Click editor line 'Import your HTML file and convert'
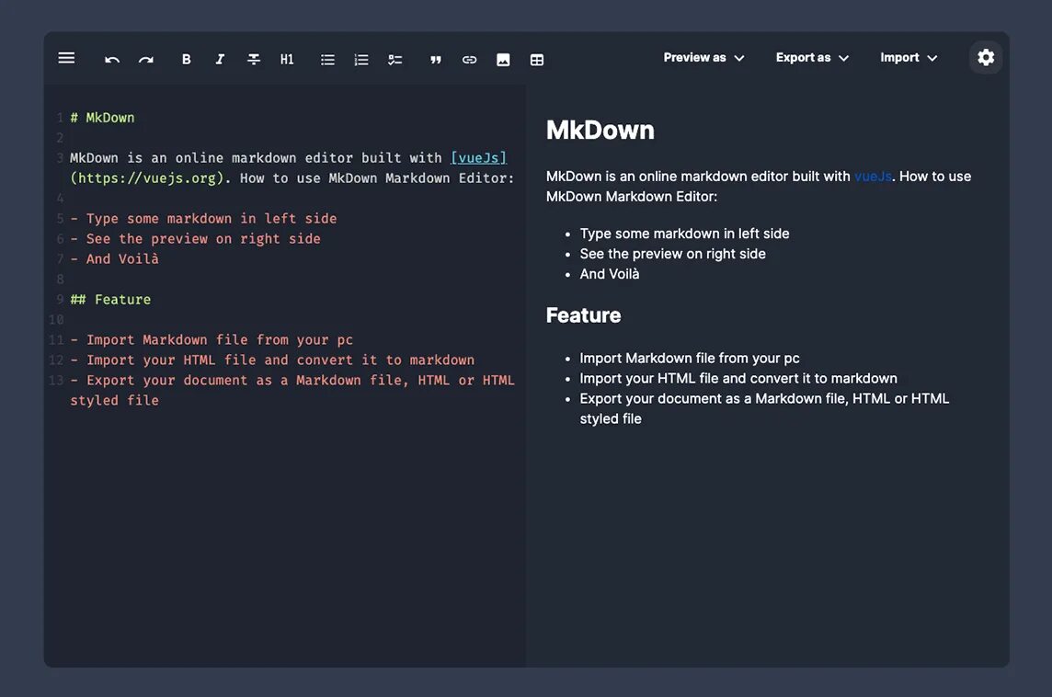The height and width of the screenshot is (697, 1052). [x=272, y=360]
